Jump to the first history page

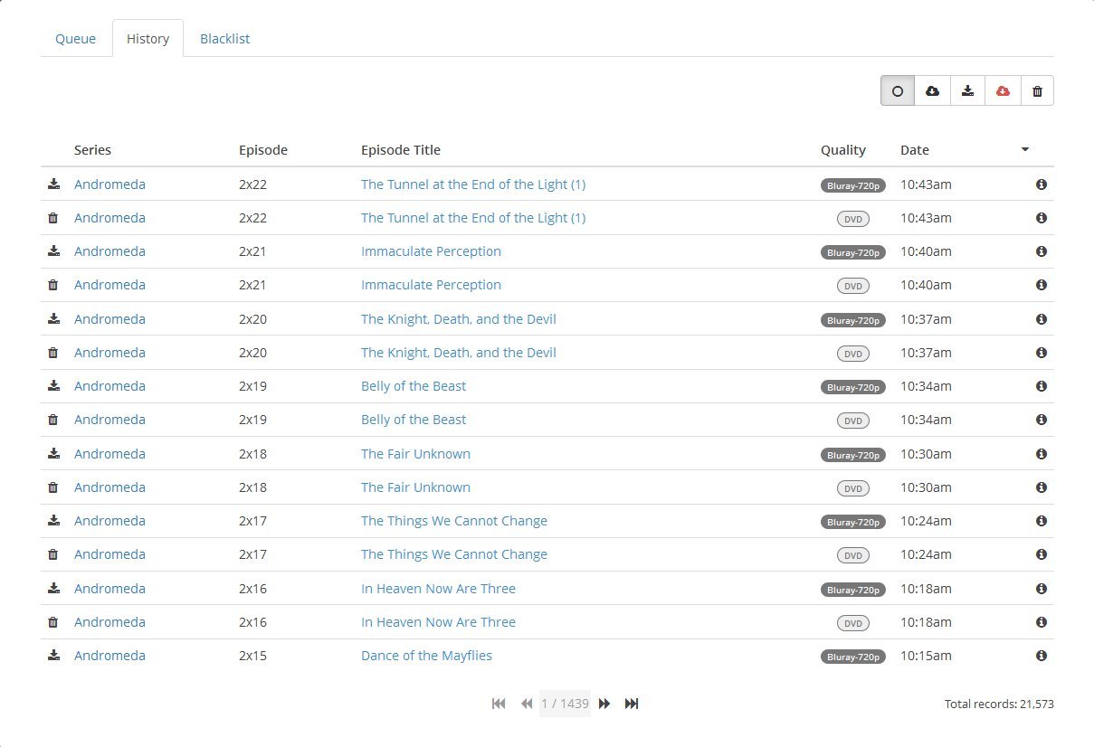click(498, 704)
